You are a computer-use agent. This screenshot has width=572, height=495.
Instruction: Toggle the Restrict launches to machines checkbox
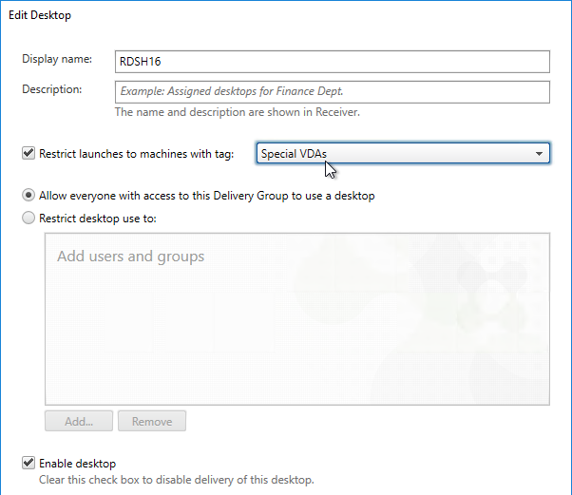point(29,153)
